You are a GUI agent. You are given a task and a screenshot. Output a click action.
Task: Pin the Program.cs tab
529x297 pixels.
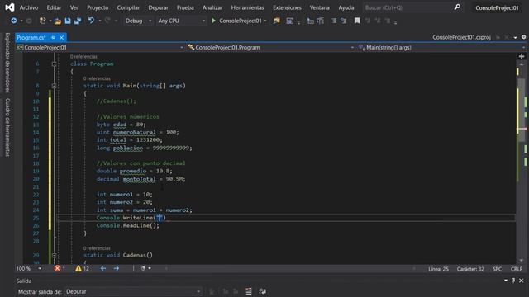[53, 37]
